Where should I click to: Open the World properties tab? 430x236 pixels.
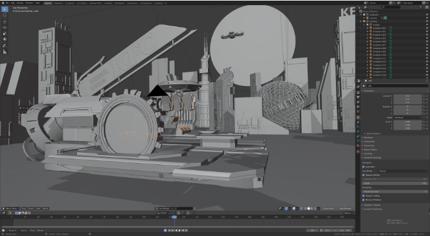pyautogui.click(x=358, y=112)
